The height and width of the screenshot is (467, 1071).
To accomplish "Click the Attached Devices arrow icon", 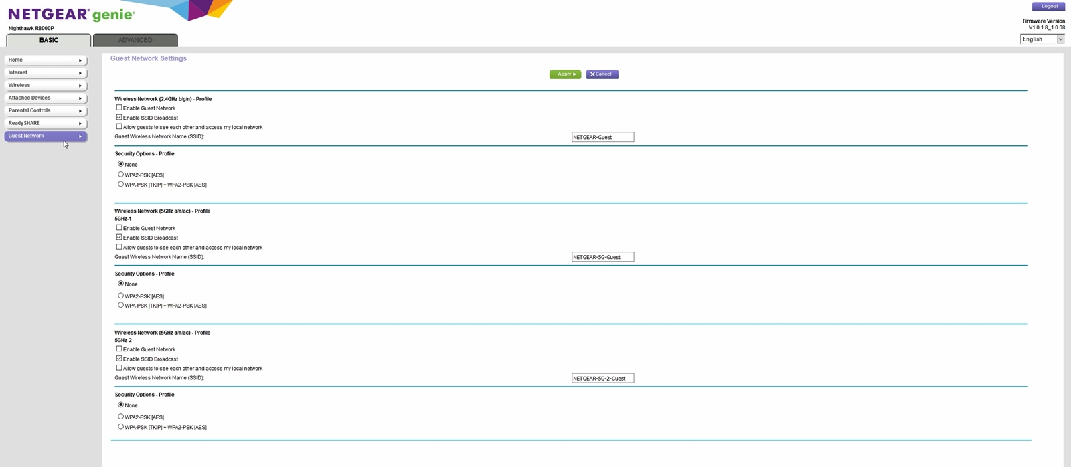I will [x=80, y=98].
